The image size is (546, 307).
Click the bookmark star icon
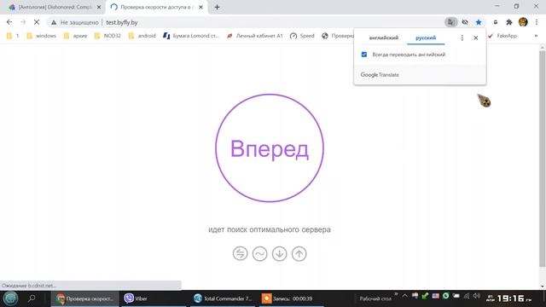(479, 22)
